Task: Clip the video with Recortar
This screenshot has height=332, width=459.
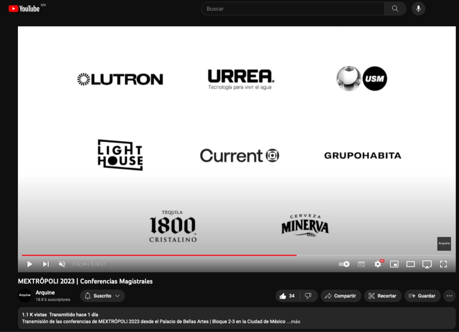Action: click(x=382, y=296)
